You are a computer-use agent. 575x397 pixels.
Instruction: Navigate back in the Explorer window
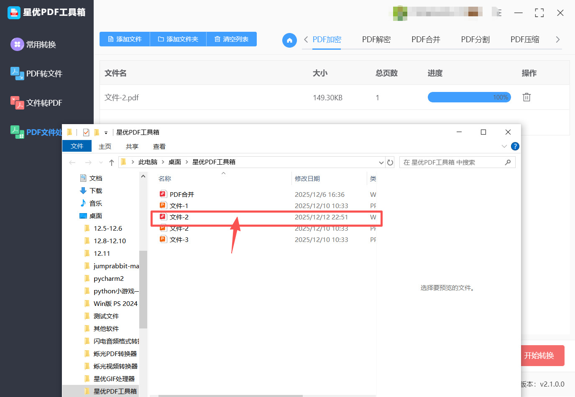72,163
